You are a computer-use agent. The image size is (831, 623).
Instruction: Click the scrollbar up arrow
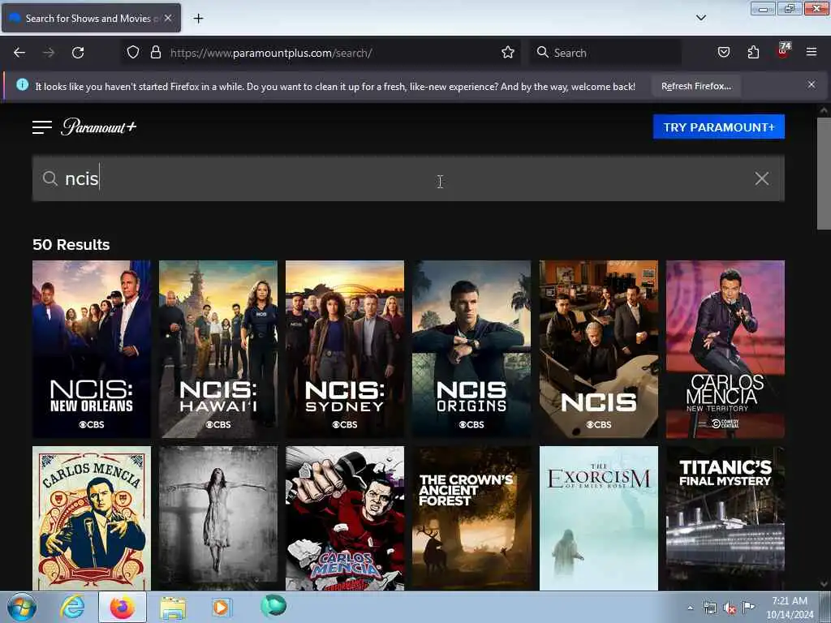pyautogui.click(x=824, y=110)
